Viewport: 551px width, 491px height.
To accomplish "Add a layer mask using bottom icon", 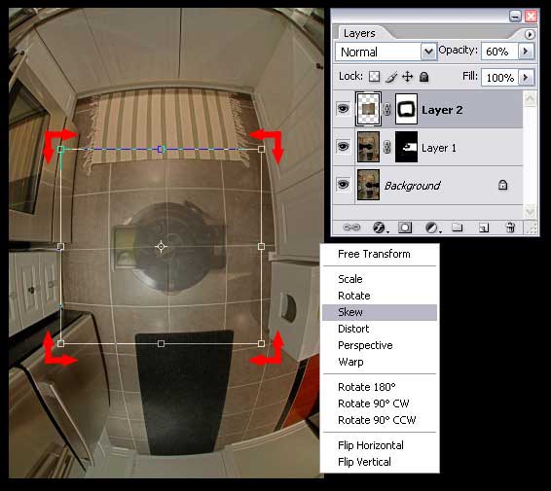I will (404, 228).
